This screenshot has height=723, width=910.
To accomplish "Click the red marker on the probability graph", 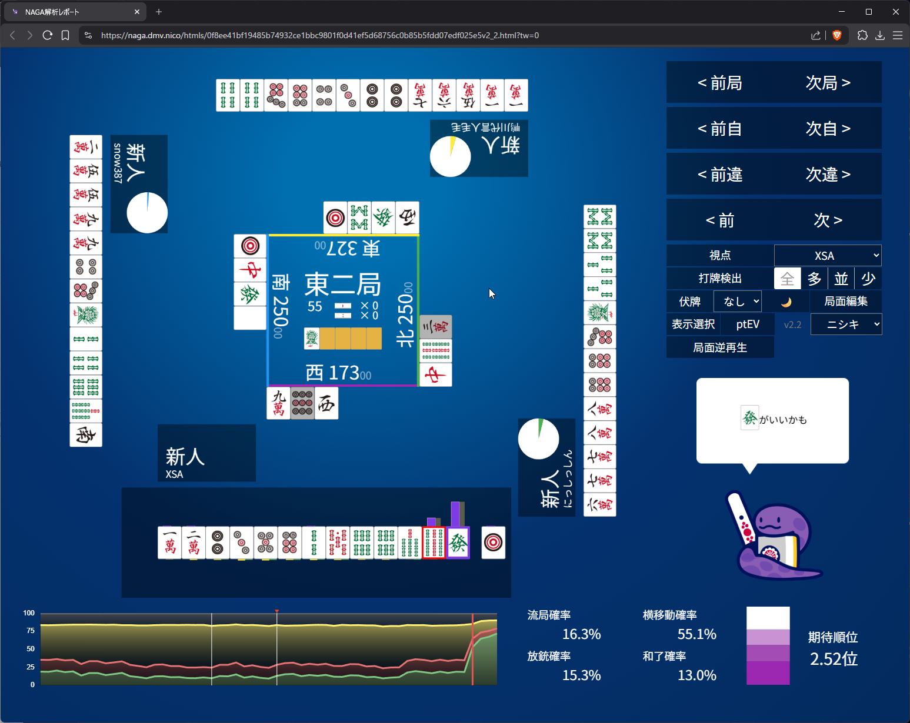I will click(x=276, y=612).
